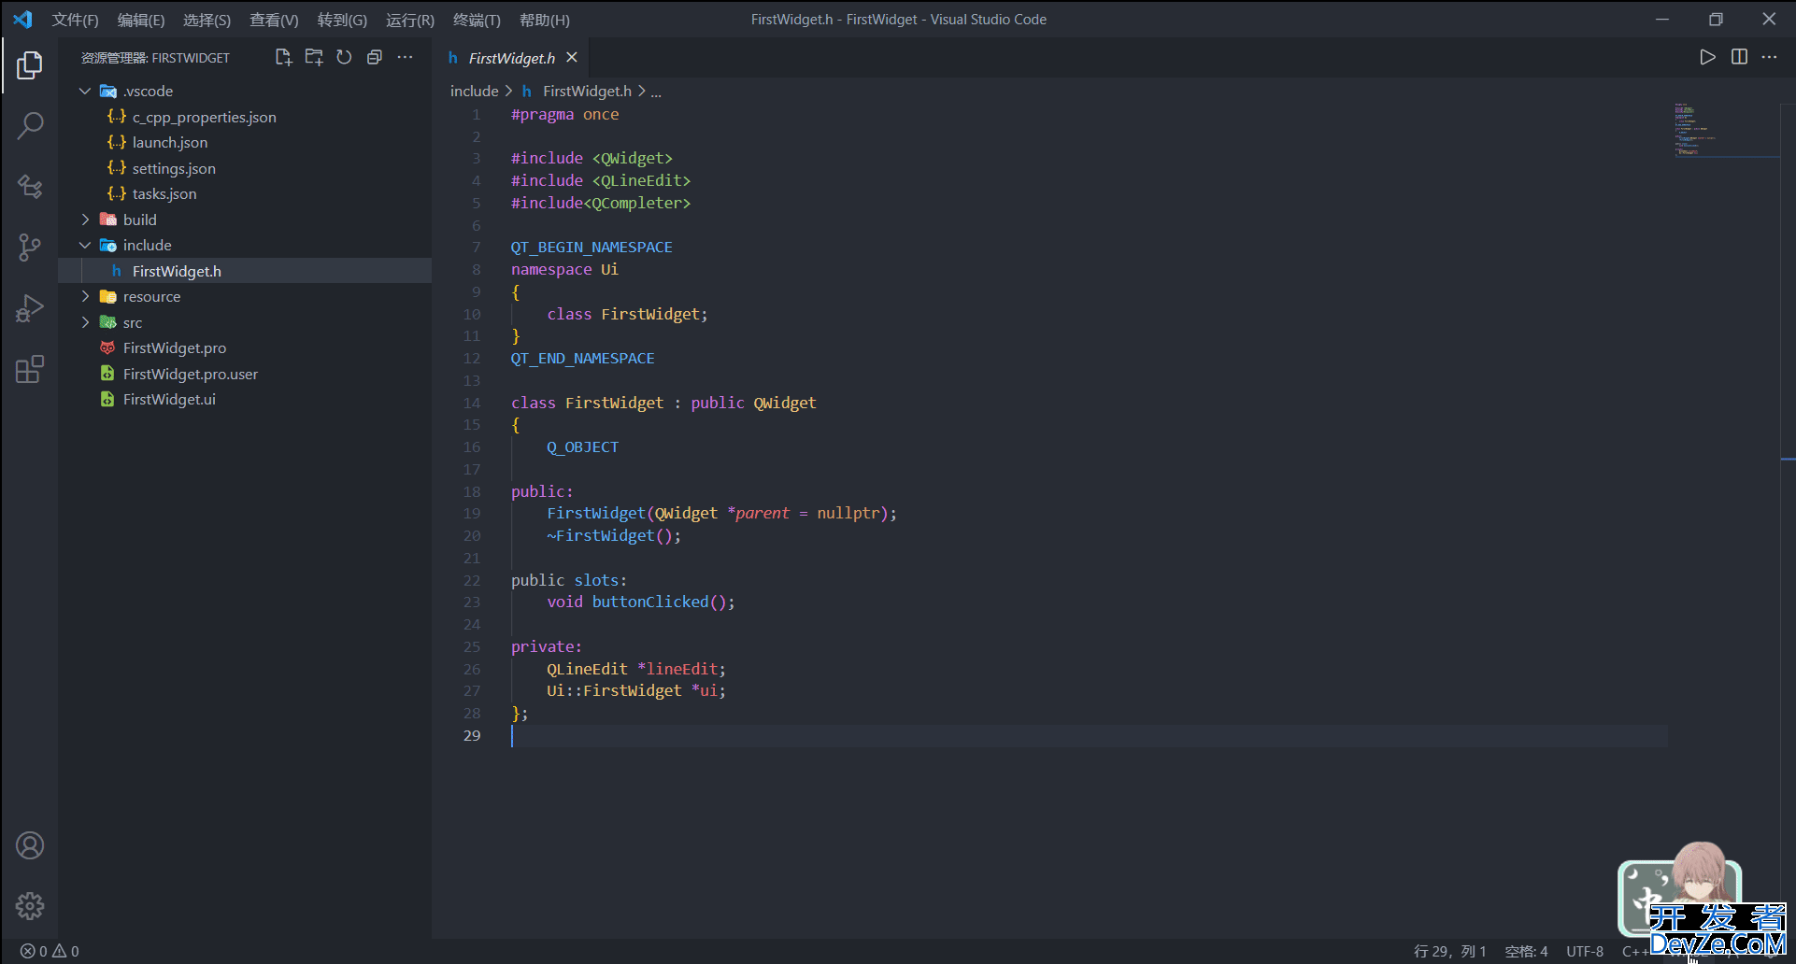Open explorer's more actions ellipsis
This screenshot has width=1796, height=964.
tap(405, 57)
